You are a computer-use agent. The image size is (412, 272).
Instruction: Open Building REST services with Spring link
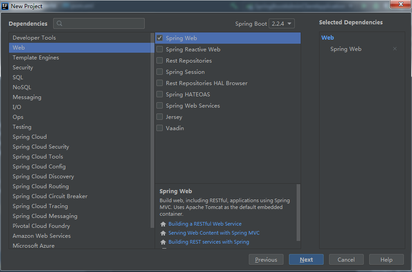pyautogui.click(x=209, y=242)
